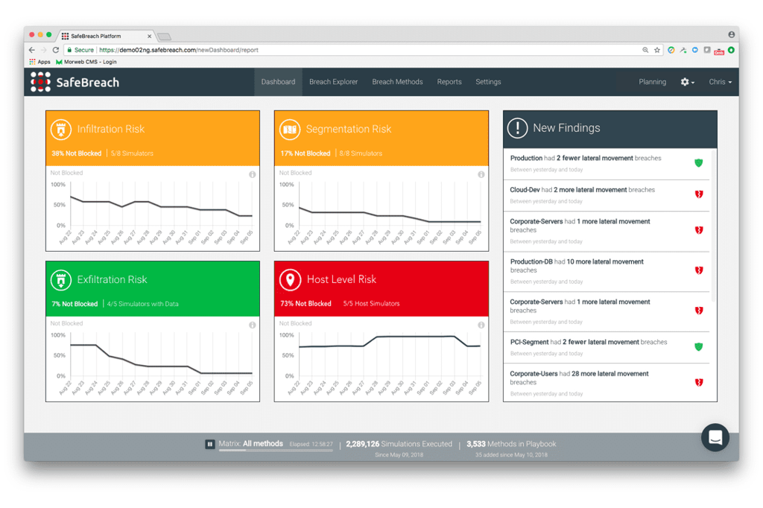
Task: Click '73% Not Blocked' on Host Level card
Action: [305, 304]
